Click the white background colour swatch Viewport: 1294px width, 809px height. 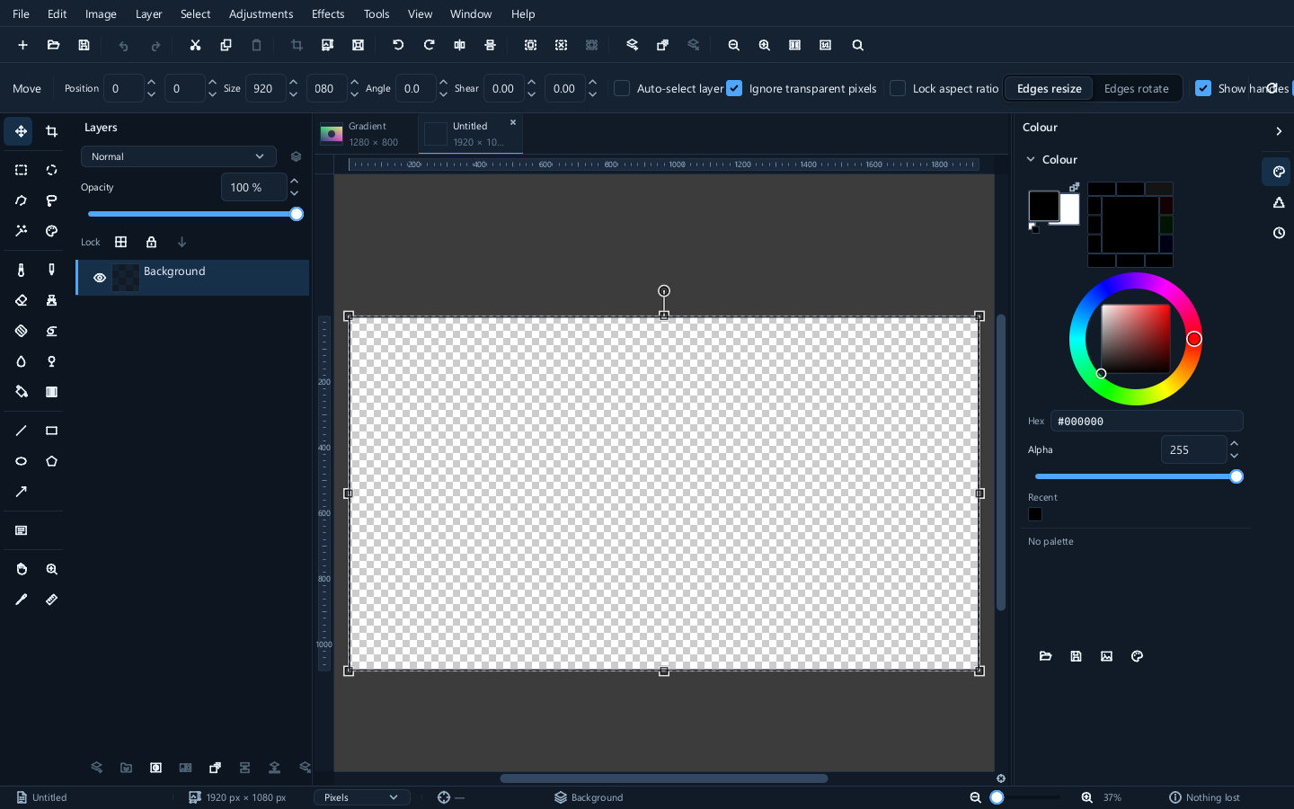pos(1071,210)
